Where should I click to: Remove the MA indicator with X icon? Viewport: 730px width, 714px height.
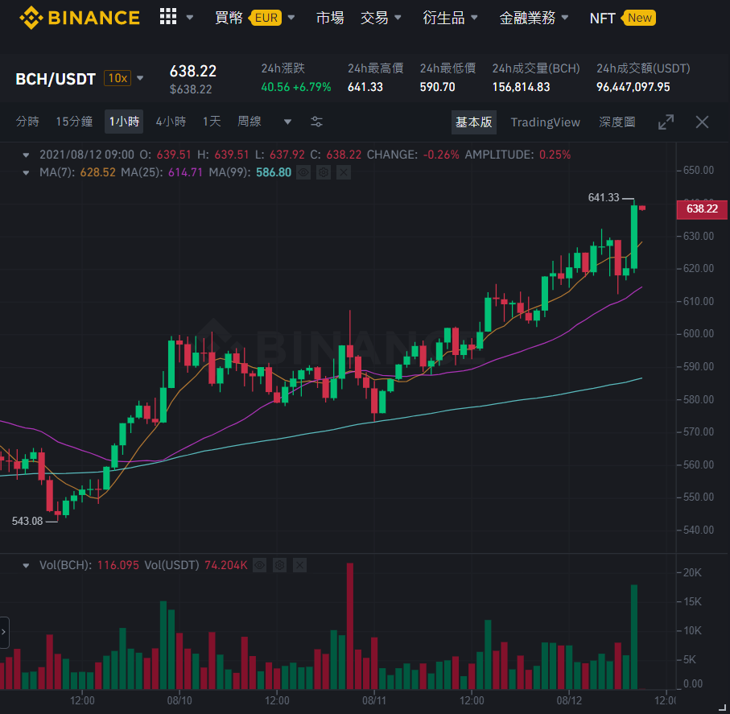(x=344, y=173)
